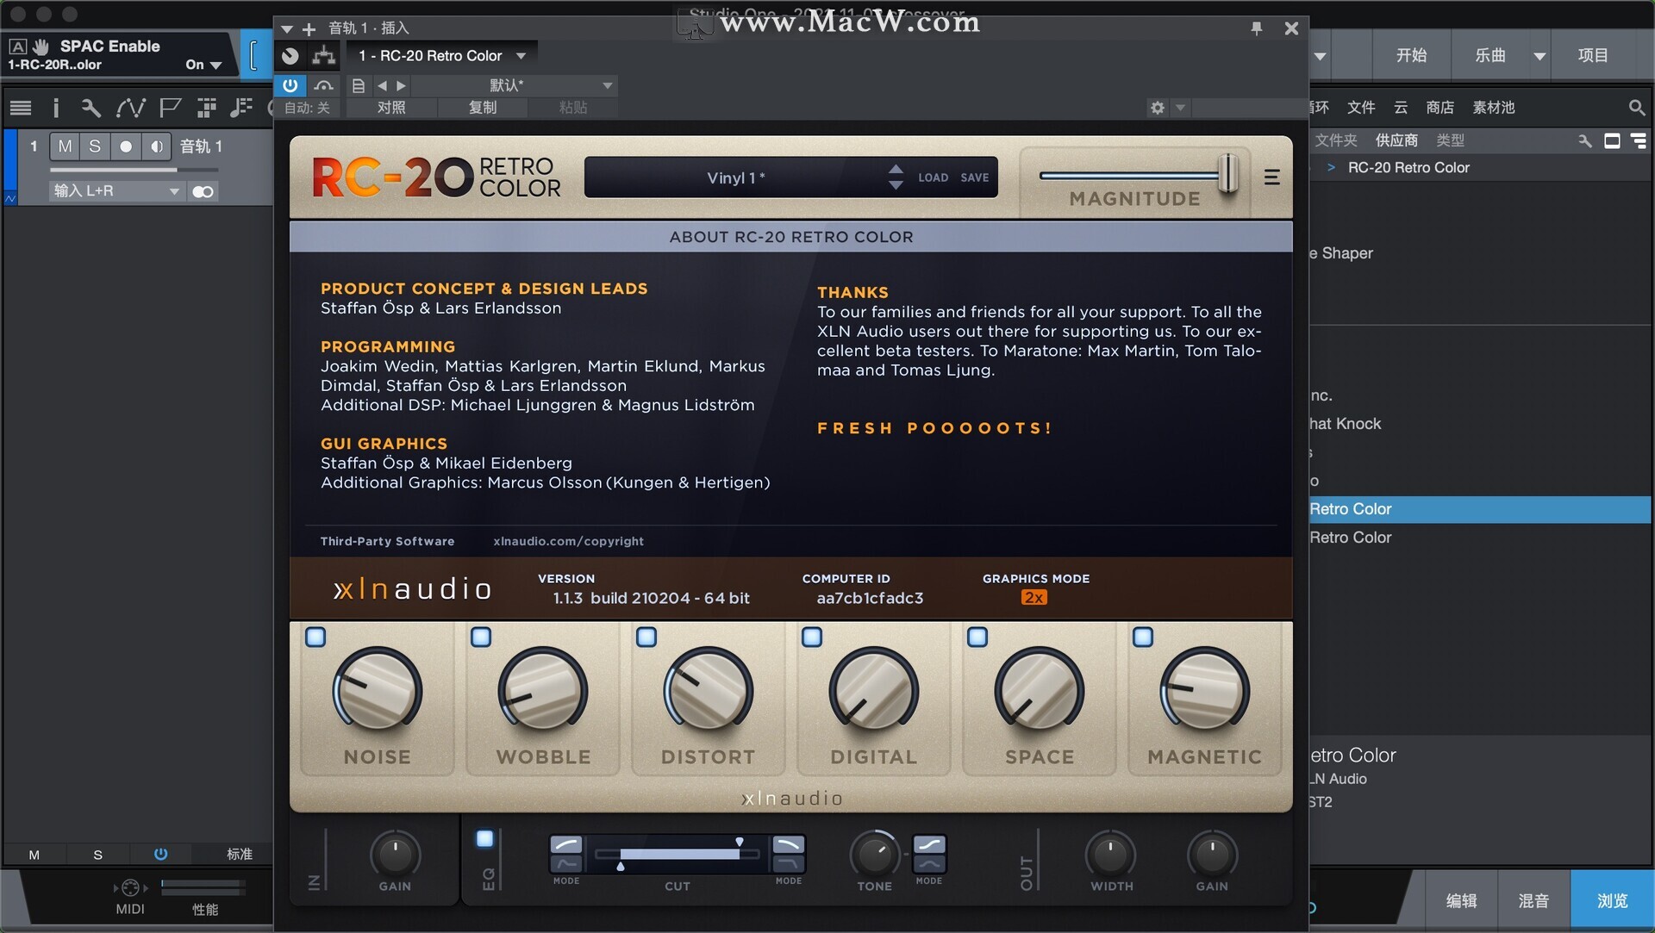Select the upper low-cut MODE curve icon

[566, 844]
